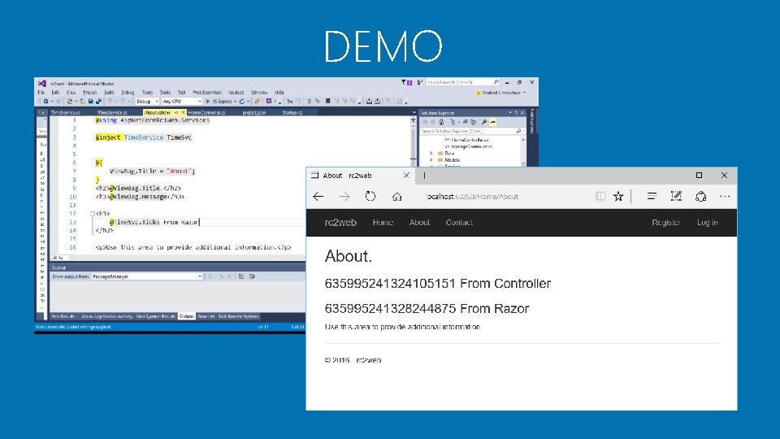Open the View menu in Visual Studio
The width and height of the screenshot is (780, 439).
click(x=71, y=93)
